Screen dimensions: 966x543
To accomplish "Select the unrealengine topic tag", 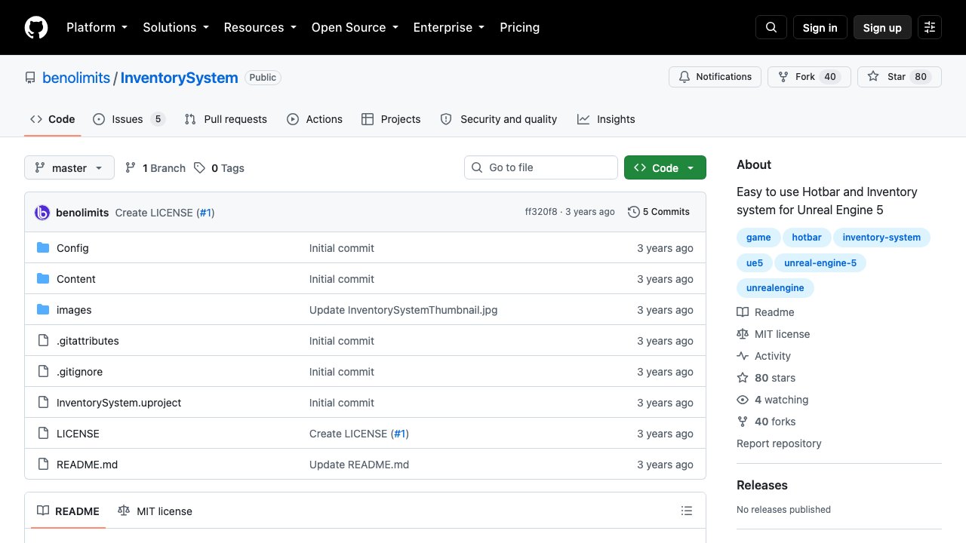I will coord(775,288).
